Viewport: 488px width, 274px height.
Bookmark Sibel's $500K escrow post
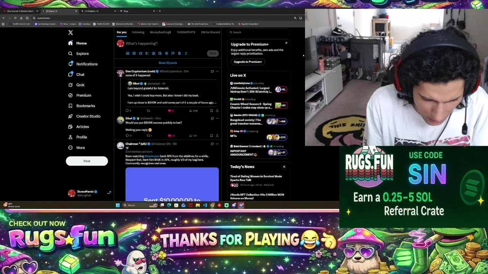(x=212, y=135)
